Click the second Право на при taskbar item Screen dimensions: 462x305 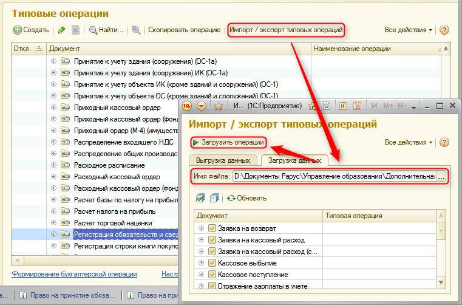pyautogui.click(x=152, y=295)
